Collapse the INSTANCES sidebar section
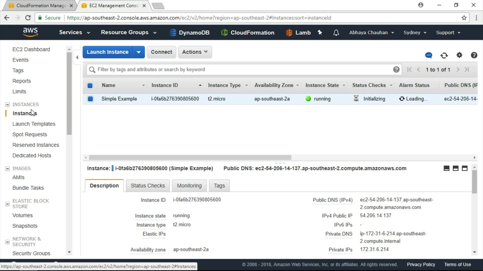483x271 pixels. [x=8, y=104]
